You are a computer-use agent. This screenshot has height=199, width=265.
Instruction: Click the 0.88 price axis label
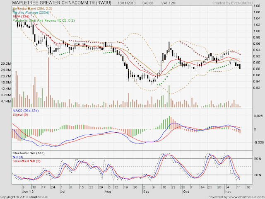pyautogui.click(x=257, y=69)
